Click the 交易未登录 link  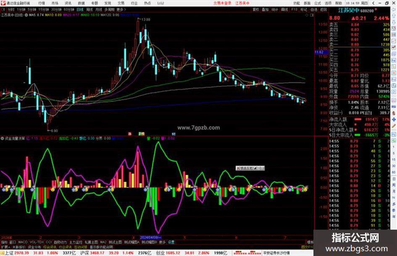pyautogui.click(x=222, y=3)
